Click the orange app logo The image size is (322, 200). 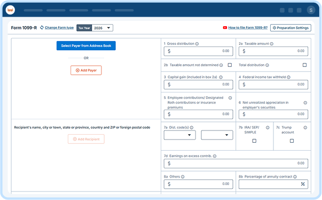pyautogui.click(x=10, y=10)
